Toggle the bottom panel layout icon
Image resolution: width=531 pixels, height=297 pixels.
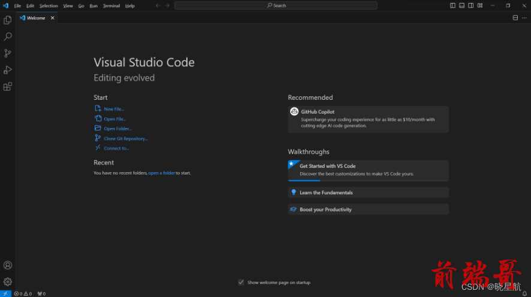461,5
